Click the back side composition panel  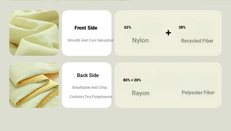click(168, 85)
